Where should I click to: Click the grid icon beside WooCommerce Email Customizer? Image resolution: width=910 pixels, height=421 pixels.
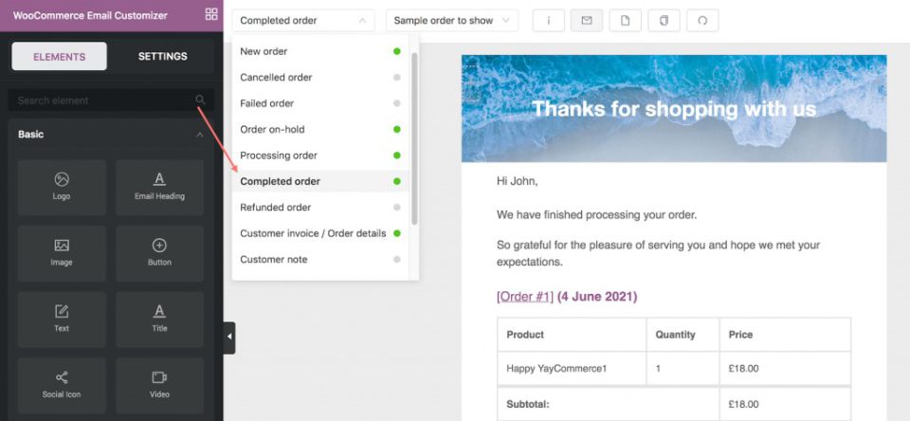[x=210, y=15]
